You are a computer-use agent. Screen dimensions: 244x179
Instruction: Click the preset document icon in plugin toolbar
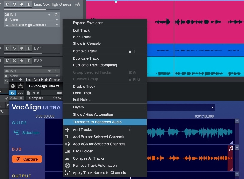(x=28, y=93)
